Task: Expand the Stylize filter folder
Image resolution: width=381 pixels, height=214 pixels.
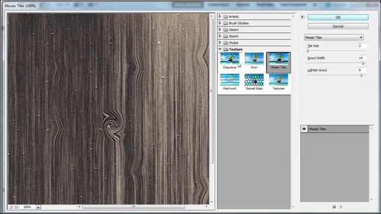Action: tap(220, 43)
